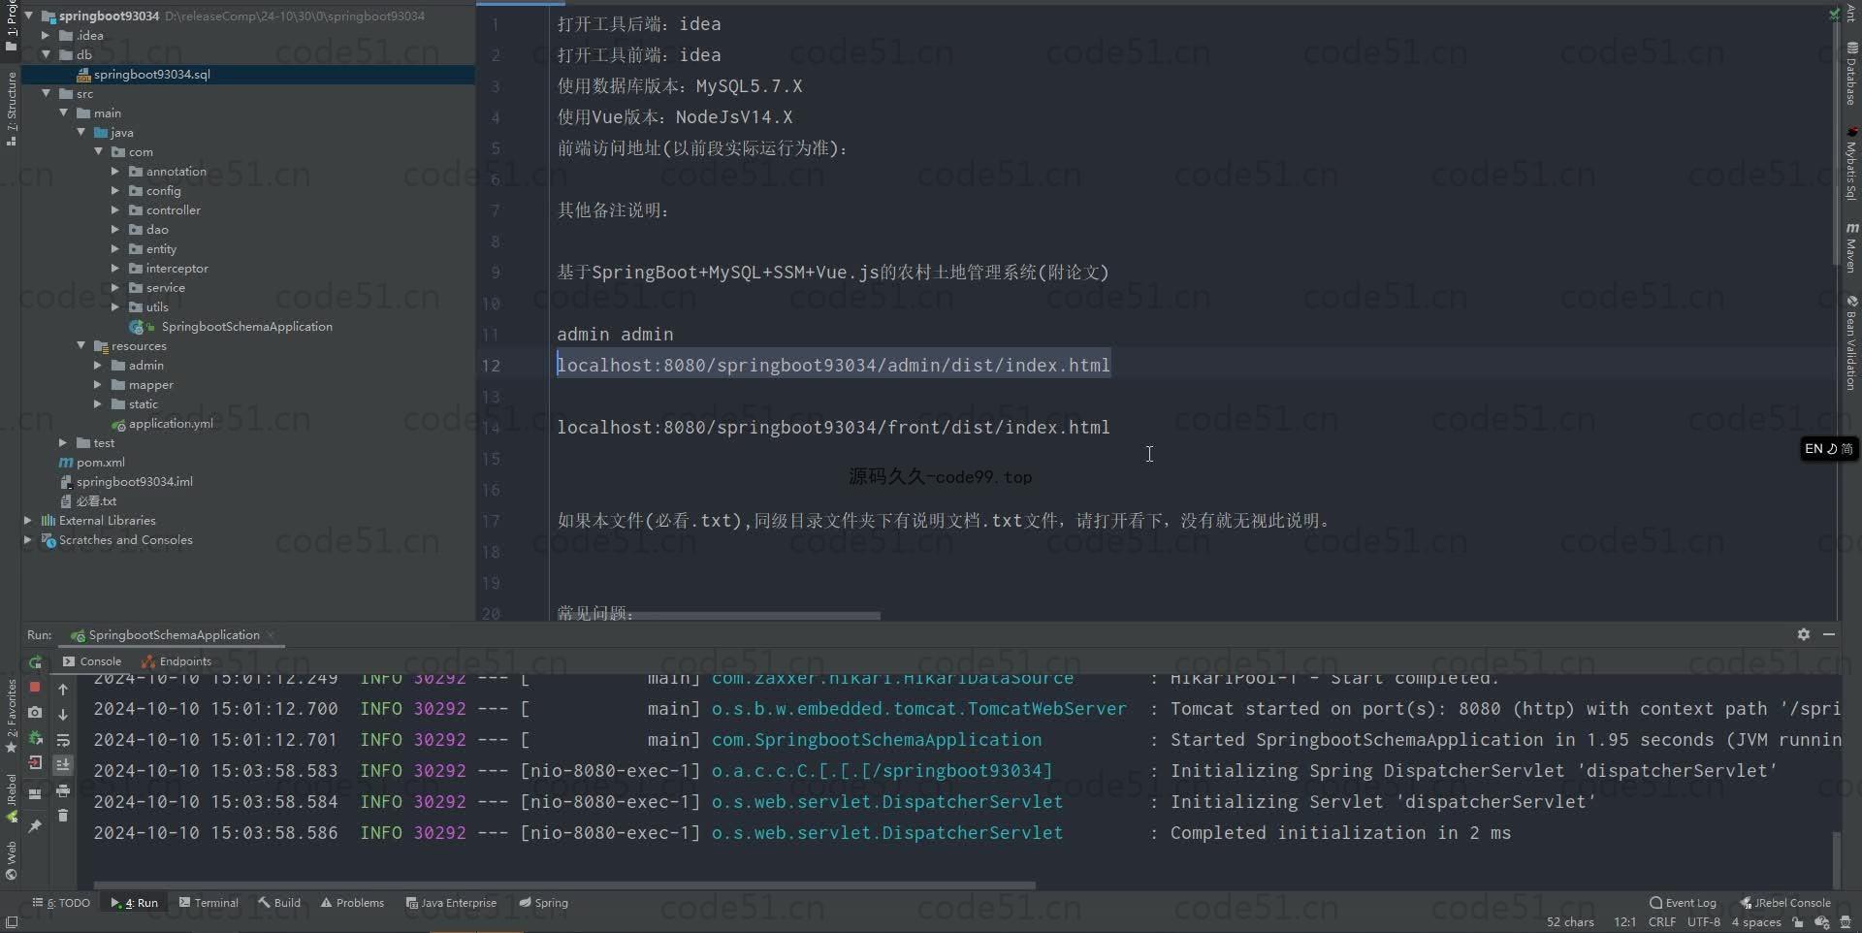The height and width of the screenshot is (933, 1862).
Task: Expand the entity package
Action: pos(115,248)
